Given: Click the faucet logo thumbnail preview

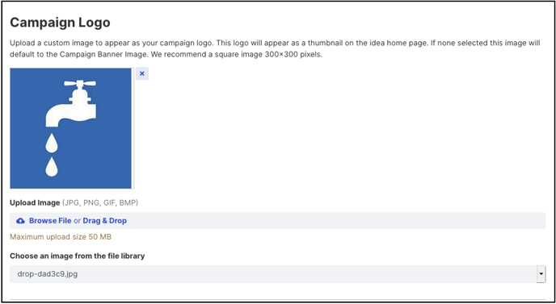Looking at the screenshot, I should 70,128.
